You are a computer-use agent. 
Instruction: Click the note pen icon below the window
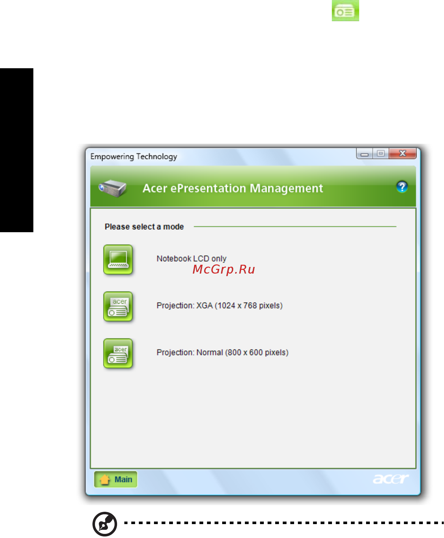[105, 524]
